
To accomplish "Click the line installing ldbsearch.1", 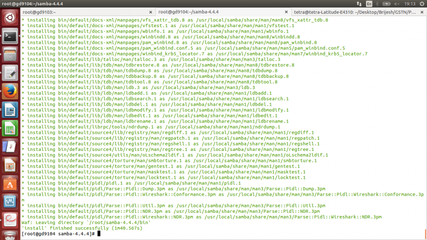I will click(155, 99).
